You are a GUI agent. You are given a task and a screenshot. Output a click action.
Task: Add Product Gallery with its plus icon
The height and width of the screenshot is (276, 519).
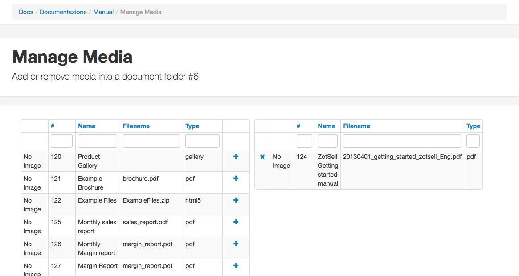236,157
